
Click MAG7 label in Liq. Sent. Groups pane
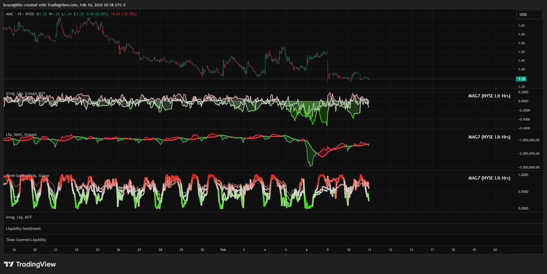click(489, 137)
